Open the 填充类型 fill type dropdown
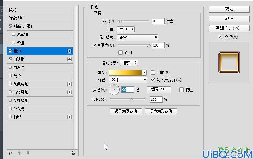 pos(129,63)
